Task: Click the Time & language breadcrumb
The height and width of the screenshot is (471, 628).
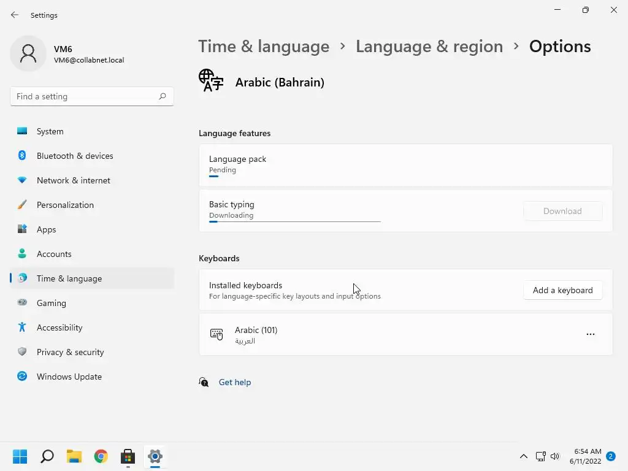Action: tap(264, 47)
